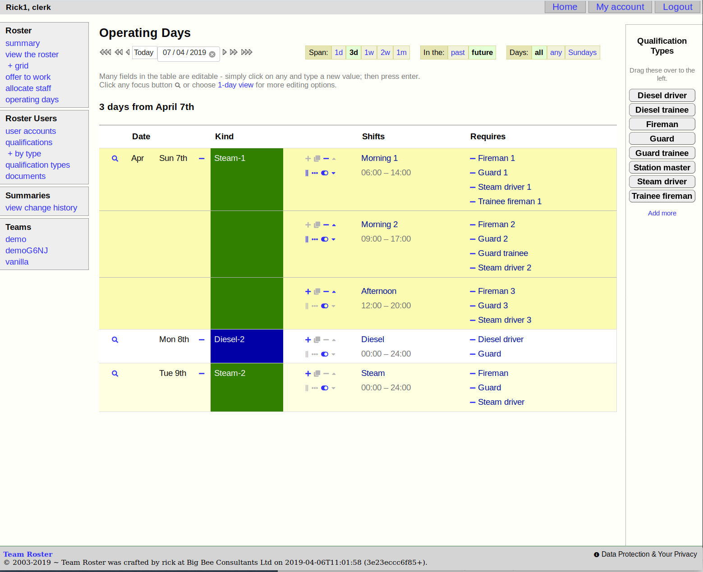Screen dimensions: 703x572
Task: Set the span to 1w
Action: [x=369, y=53]
